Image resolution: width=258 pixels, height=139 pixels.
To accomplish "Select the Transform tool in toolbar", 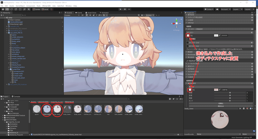I will [x=25, y=9].
